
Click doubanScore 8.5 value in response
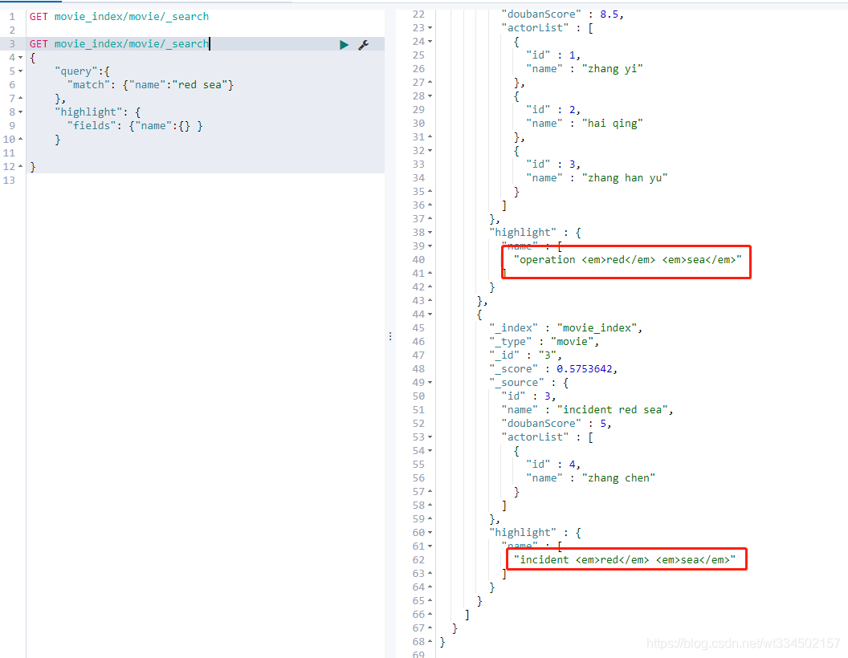coord(609,14)
